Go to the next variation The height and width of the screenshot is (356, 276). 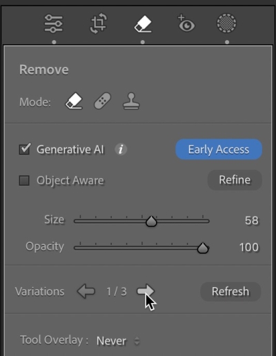tap(146, 291)
